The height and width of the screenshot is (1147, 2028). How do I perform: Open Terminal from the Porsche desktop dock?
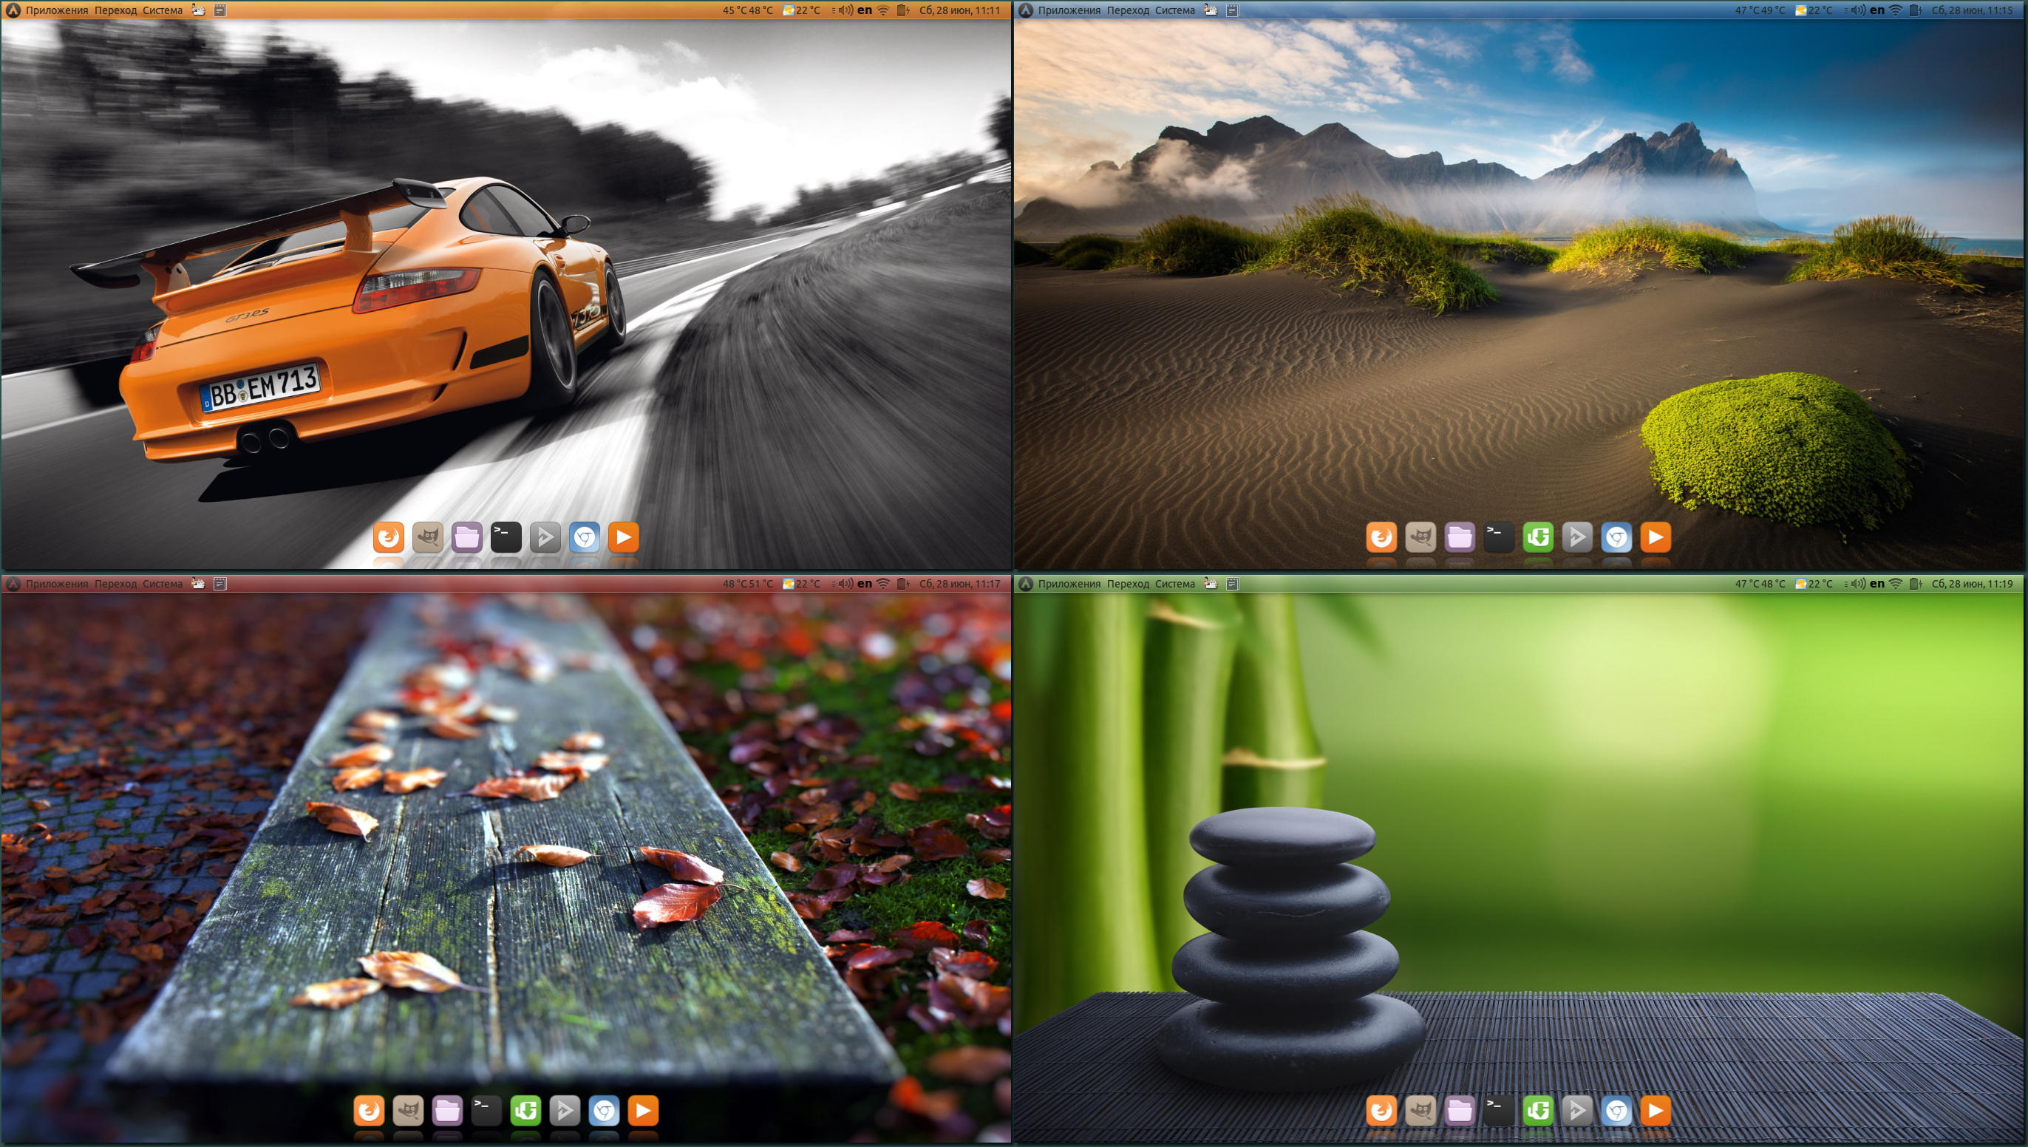pyautogui.click(x=506, y=537)
